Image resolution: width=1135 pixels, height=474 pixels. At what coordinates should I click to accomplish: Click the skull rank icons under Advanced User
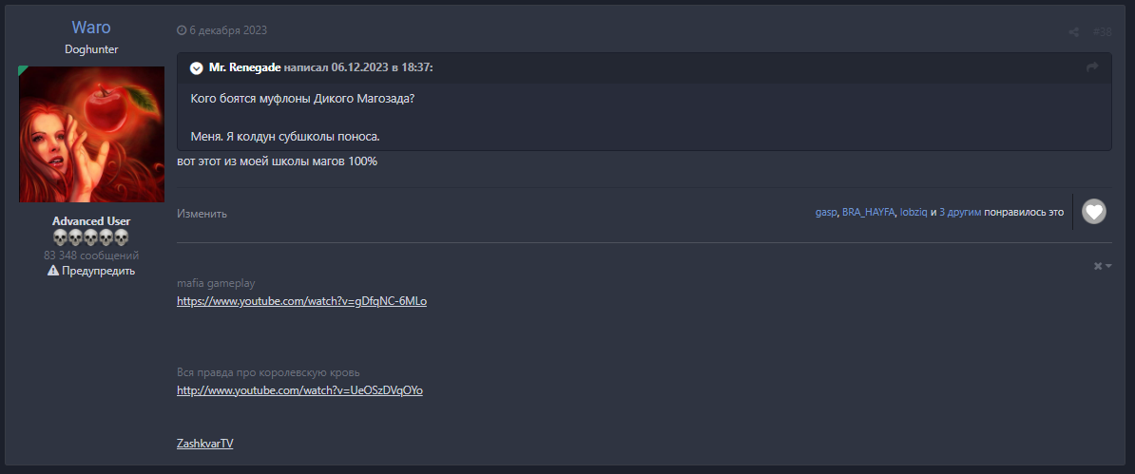pyautogui.click(x=90, y=237)
